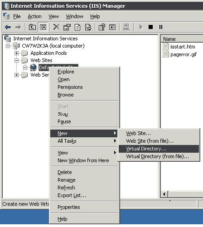Click the Web Service Extensions folder icon
This screenshot has width=203, height=227.
(24, 75)
